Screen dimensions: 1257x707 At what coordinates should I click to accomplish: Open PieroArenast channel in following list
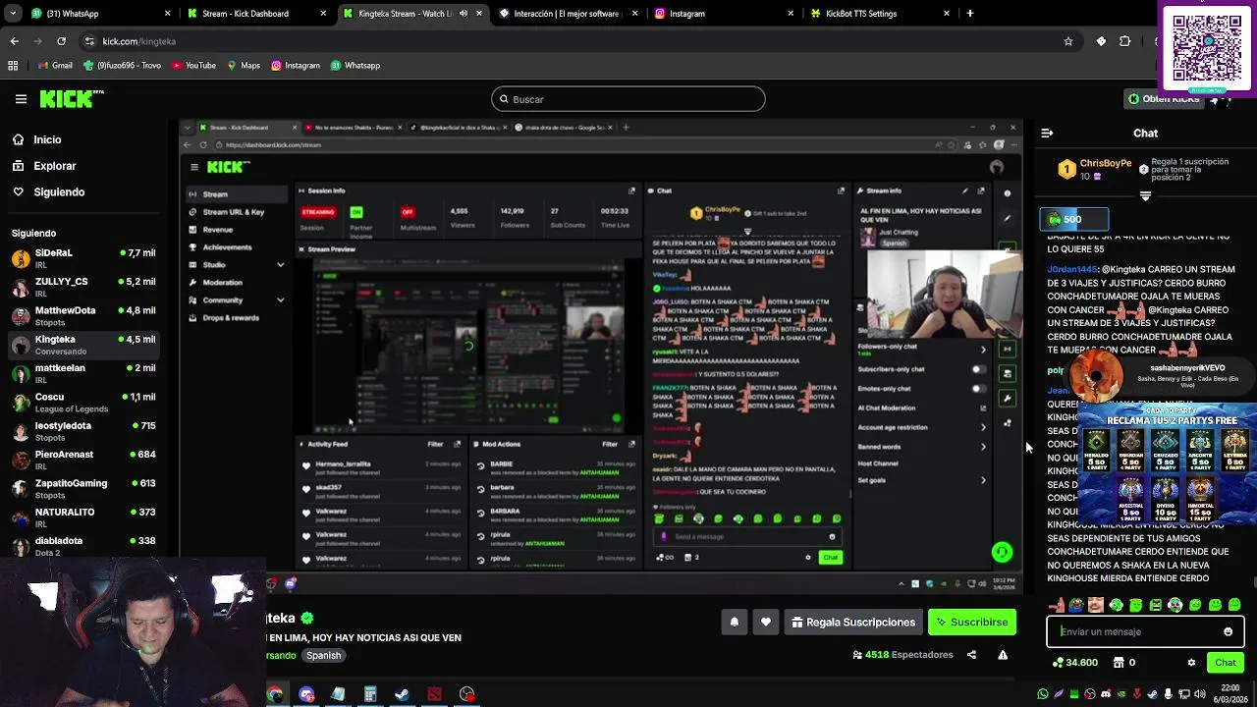83,461
